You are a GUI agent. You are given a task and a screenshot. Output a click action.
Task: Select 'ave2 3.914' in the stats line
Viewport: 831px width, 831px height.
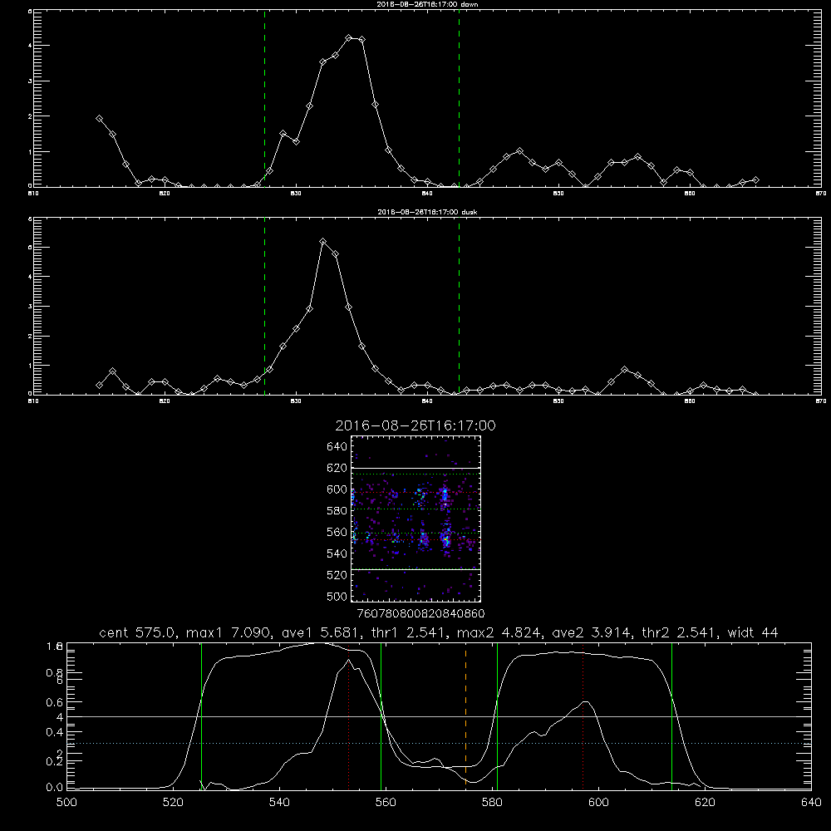(591, 632)
